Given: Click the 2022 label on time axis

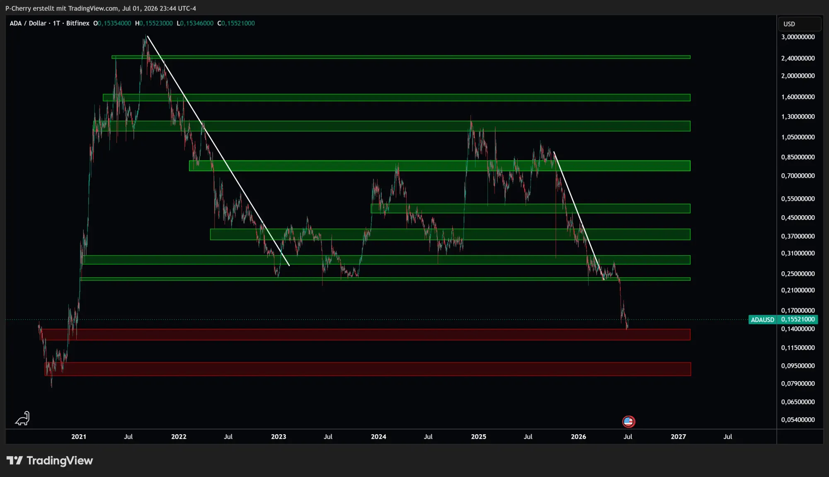Looking at the screenshot, I should point(179,437).
